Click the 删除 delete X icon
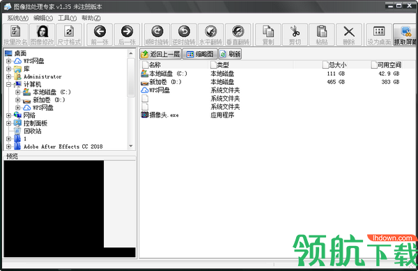 (349, 35)
